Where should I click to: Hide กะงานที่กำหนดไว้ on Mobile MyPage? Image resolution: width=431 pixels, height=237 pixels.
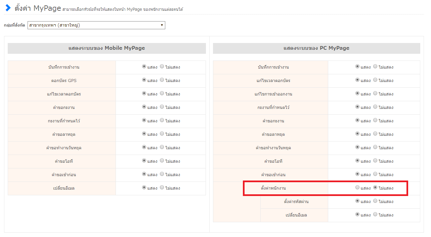pos(162,120)
